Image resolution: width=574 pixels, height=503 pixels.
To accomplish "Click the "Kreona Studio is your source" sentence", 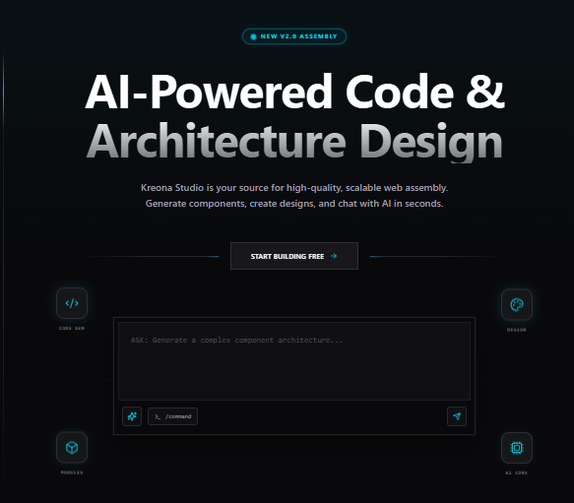I will [294, 188].
